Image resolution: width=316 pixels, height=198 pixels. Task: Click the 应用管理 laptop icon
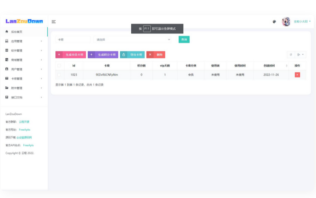pyautogui.click(x=7, y=41)
